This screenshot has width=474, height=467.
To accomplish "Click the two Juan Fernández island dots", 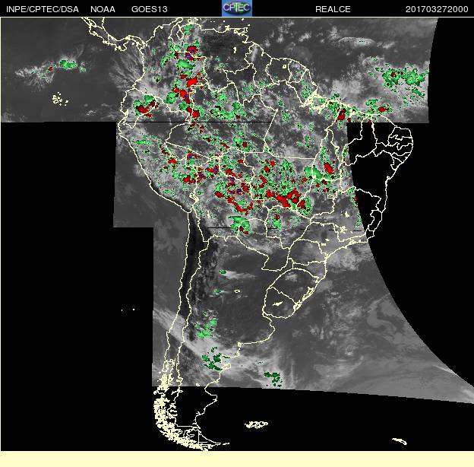I will 128,310.
